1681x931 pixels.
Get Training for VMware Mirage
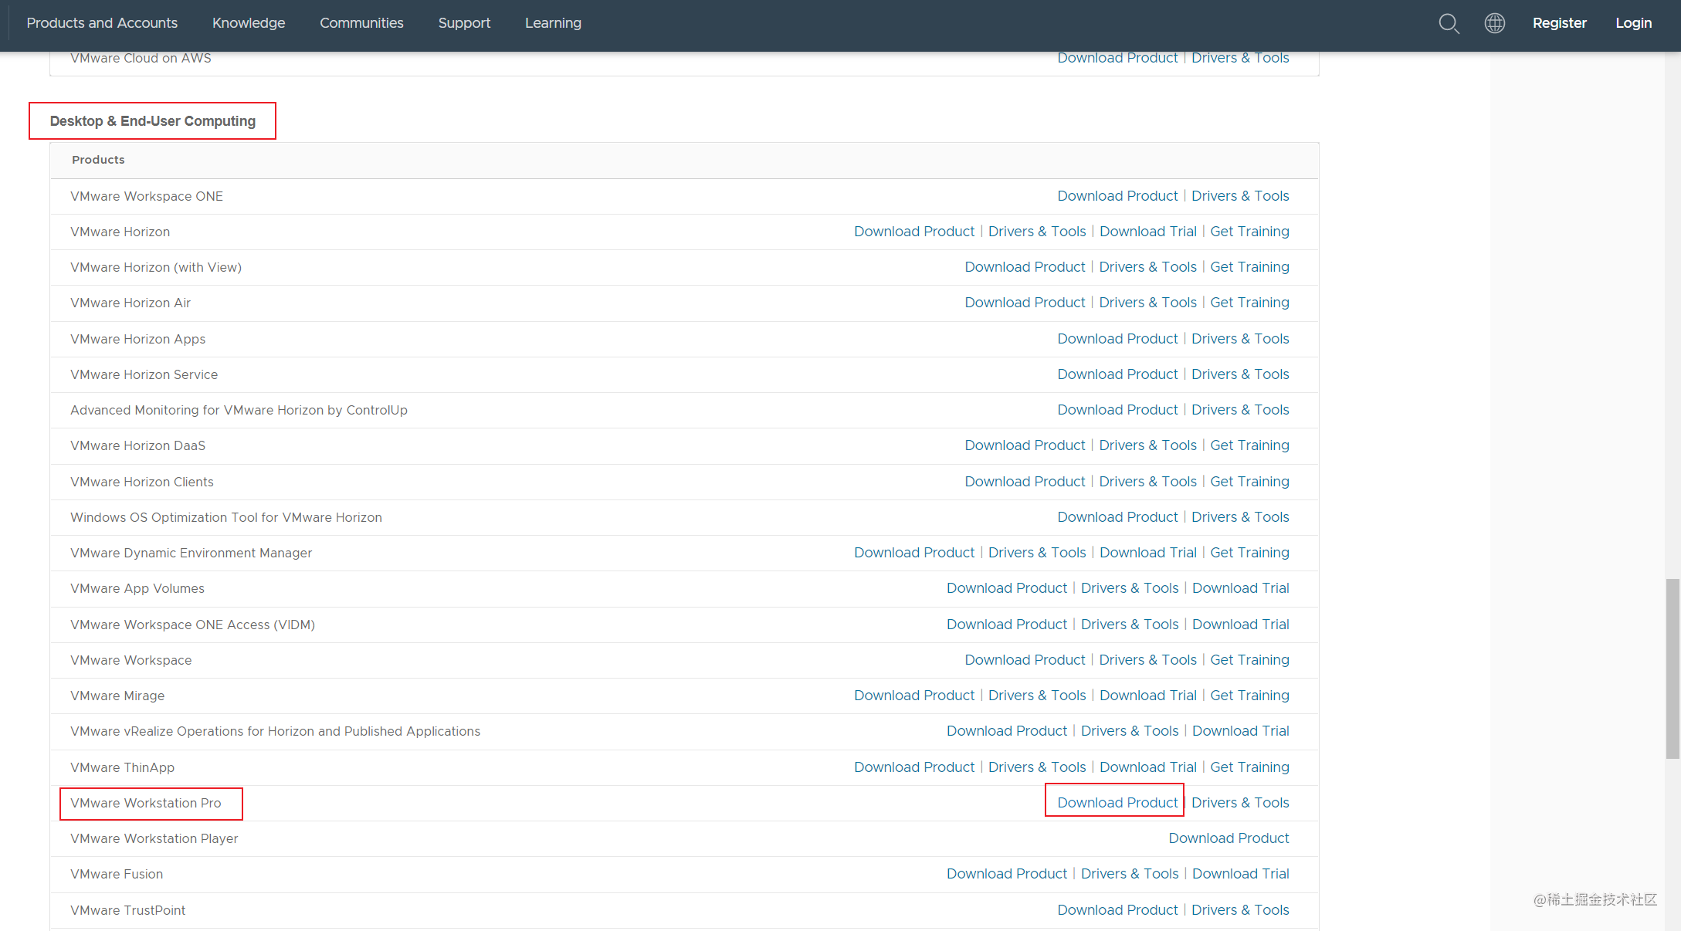point(1249,696)
